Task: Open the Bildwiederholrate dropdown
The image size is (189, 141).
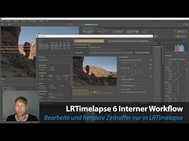Action: 56,94
